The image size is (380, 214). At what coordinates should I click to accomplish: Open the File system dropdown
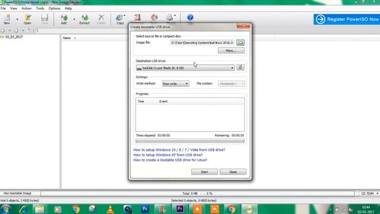pyautogui.click(x=231, y=84)
